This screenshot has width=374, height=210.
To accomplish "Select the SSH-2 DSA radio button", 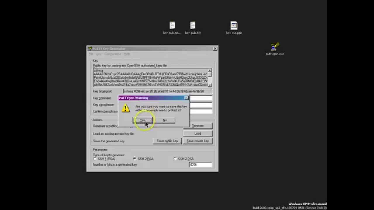I will (175, 159).
